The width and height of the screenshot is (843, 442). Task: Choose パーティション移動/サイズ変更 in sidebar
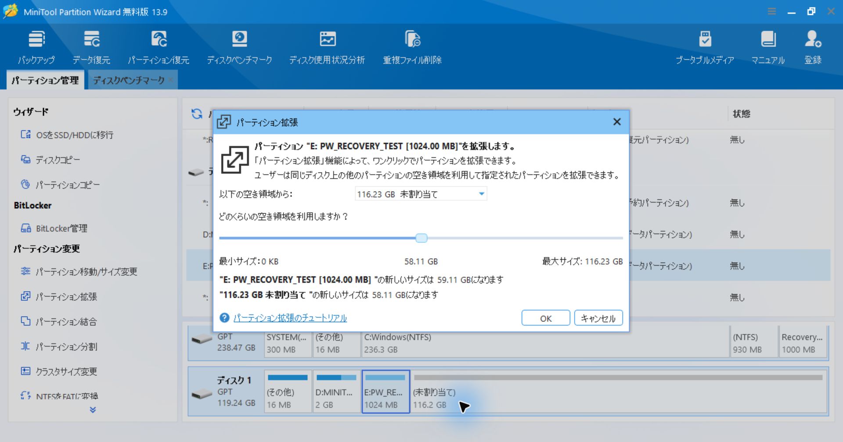(79, 272)
